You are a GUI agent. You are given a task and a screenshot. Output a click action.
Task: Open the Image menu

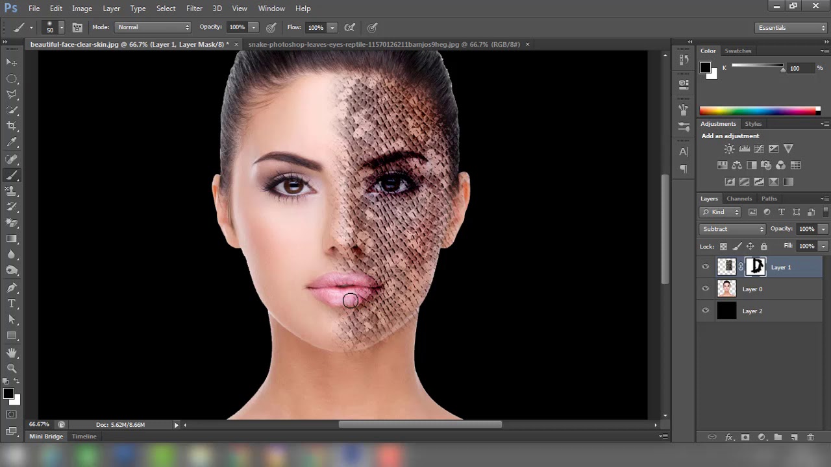pyautogui.click(x=82, y=8)
